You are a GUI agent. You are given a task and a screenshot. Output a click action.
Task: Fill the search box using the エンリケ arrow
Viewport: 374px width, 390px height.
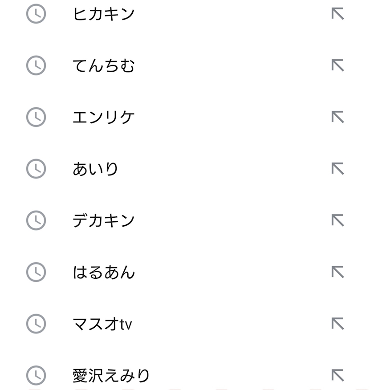[337, 118]
